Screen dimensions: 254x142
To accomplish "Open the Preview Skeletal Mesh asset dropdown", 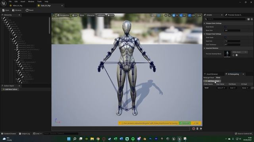I will 240,52.
